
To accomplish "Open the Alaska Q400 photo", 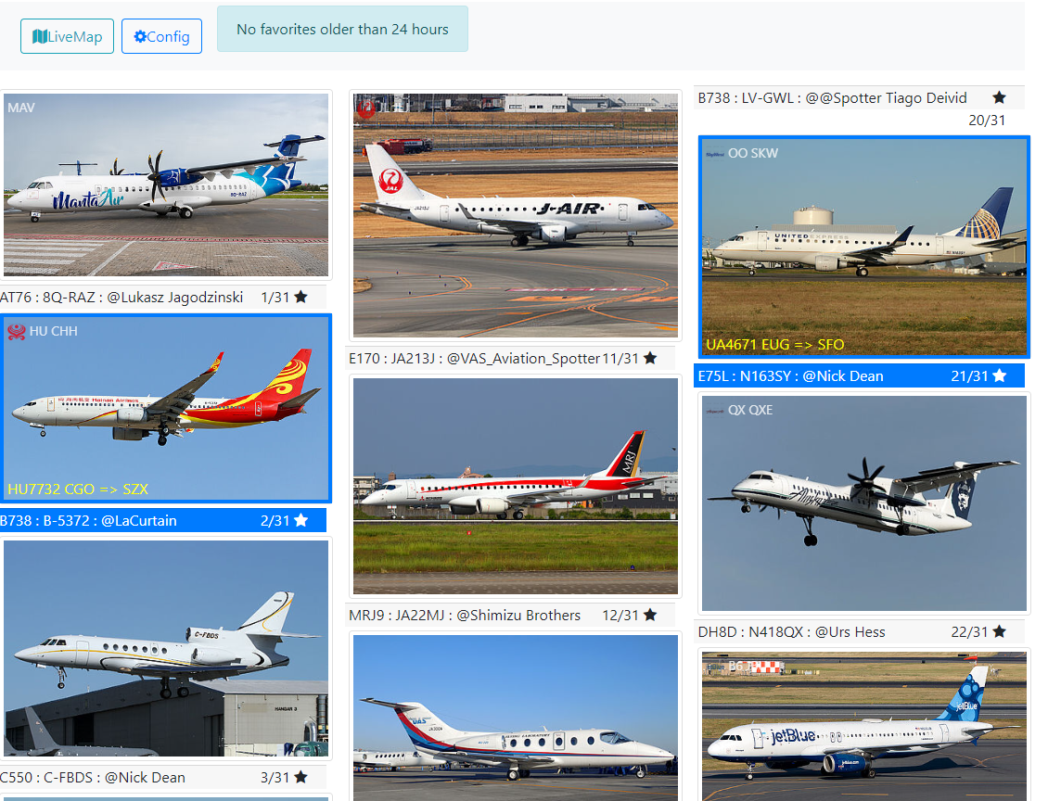I will [x=863, y=503].
